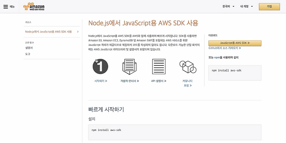Follow the npm link in install text
The height and width of the screenshot is (143, 286).
pyautogui.click(x=217, y=57)
